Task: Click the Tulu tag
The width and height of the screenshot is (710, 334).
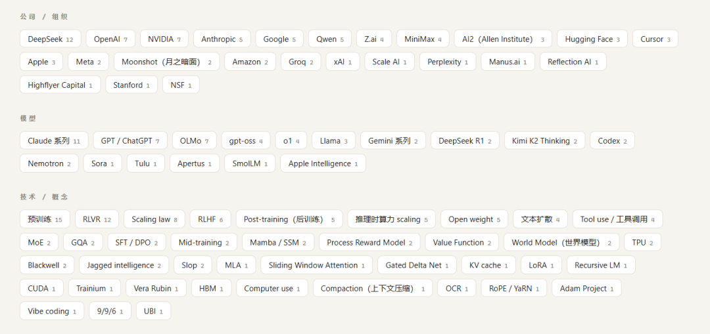Action: [146, 163]
